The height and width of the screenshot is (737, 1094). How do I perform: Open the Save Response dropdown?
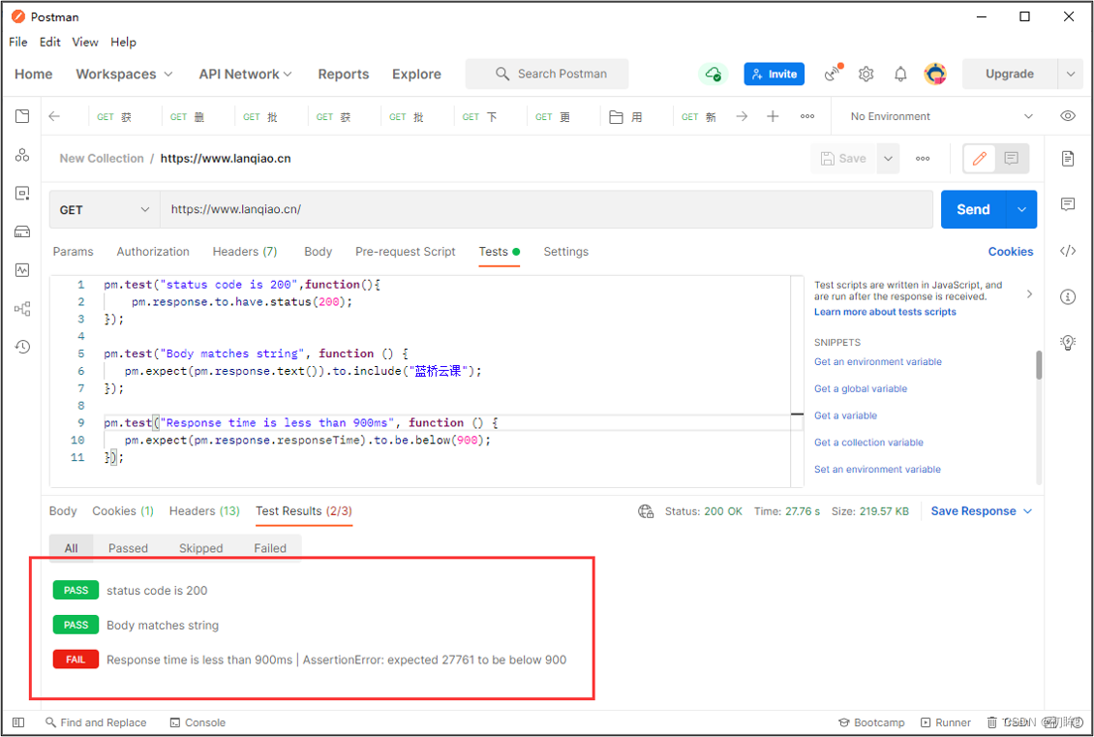[x=982, y=511]
